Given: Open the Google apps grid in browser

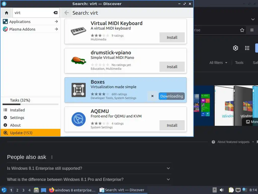Looking at the screenshot, I should 247,48.
